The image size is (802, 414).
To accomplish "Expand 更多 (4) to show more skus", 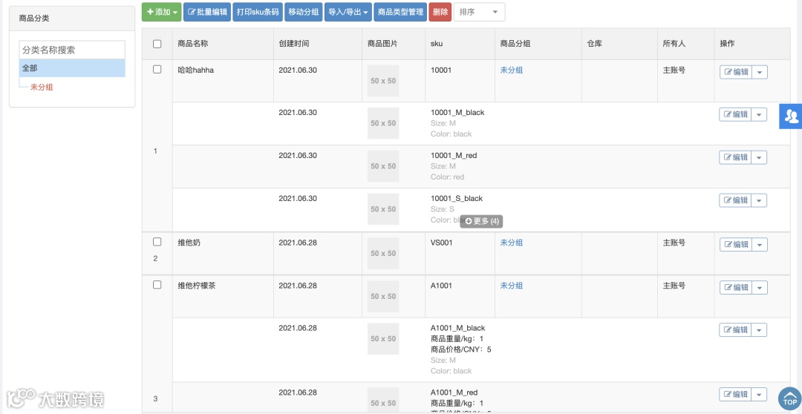I will coord(481,221).
